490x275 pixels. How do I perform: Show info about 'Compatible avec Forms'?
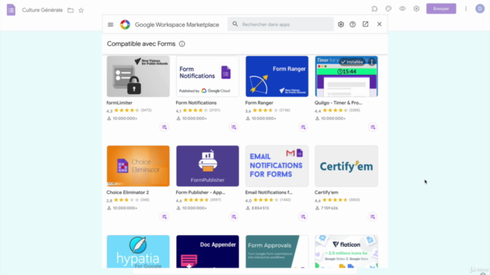(x=182, y=44)
